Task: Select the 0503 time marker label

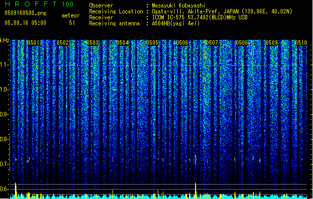Action: [93, 43]
